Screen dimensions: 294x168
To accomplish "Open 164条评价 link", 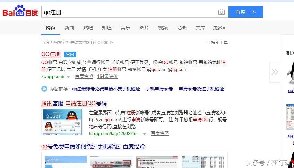I will coord(107,77).
